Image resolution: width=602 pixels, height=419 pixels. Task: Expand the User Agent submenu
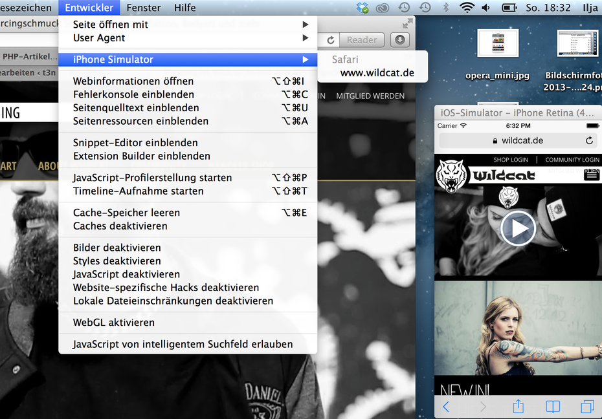pyautogui.click(x=188, y=38)
